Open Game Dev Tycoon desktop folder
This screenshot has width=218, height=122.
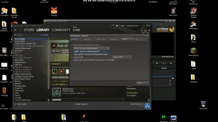(14, 13)
